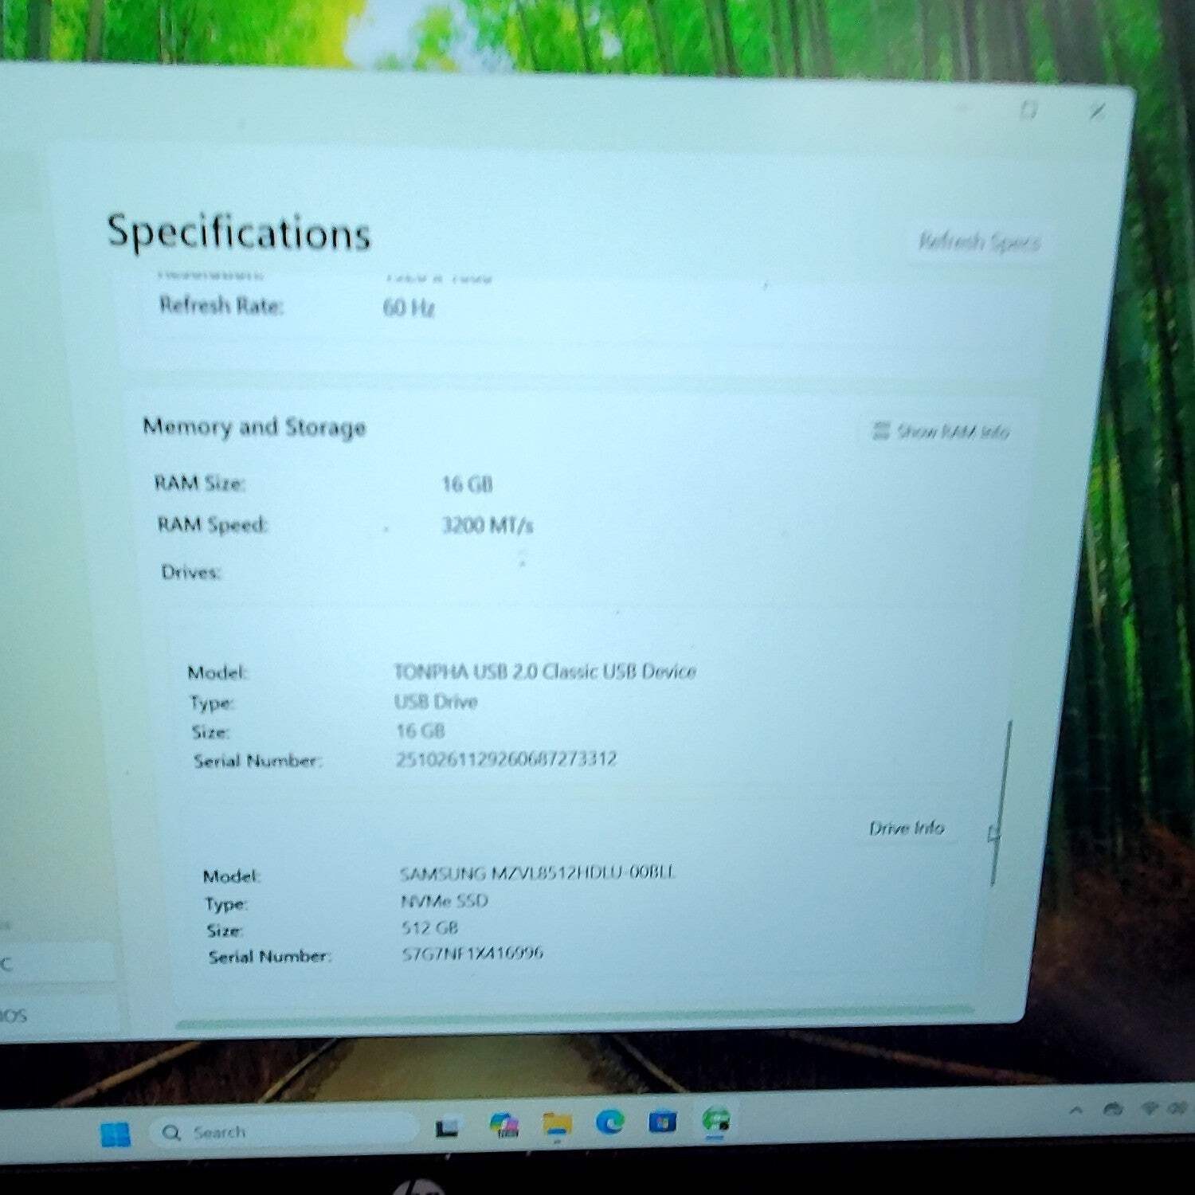
Task: Maximize the Specifications window
Action: pyautogui.click(x=1028, y=109)
